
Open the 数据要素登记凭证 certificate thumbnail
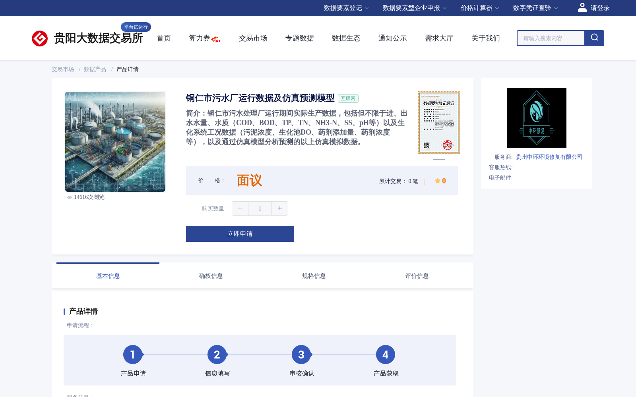(x=439, y=123)
